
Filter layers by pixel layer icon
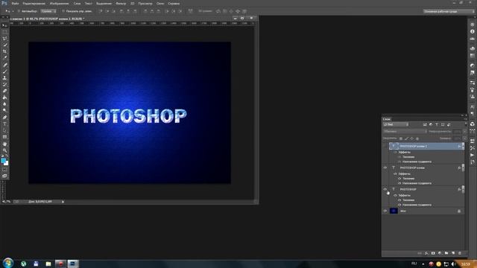tap(425, 124)
